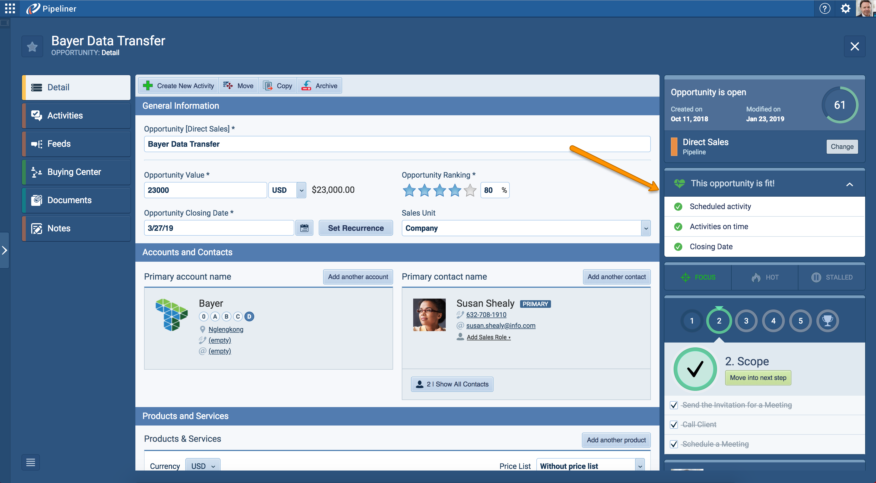The image size is (876, 483).
Task: Open the USD currency dropdown for value
Action: (x=301, y=190)
